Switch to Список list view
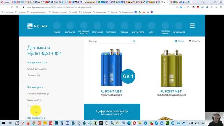The image size is (224, 126). point(195,41)
